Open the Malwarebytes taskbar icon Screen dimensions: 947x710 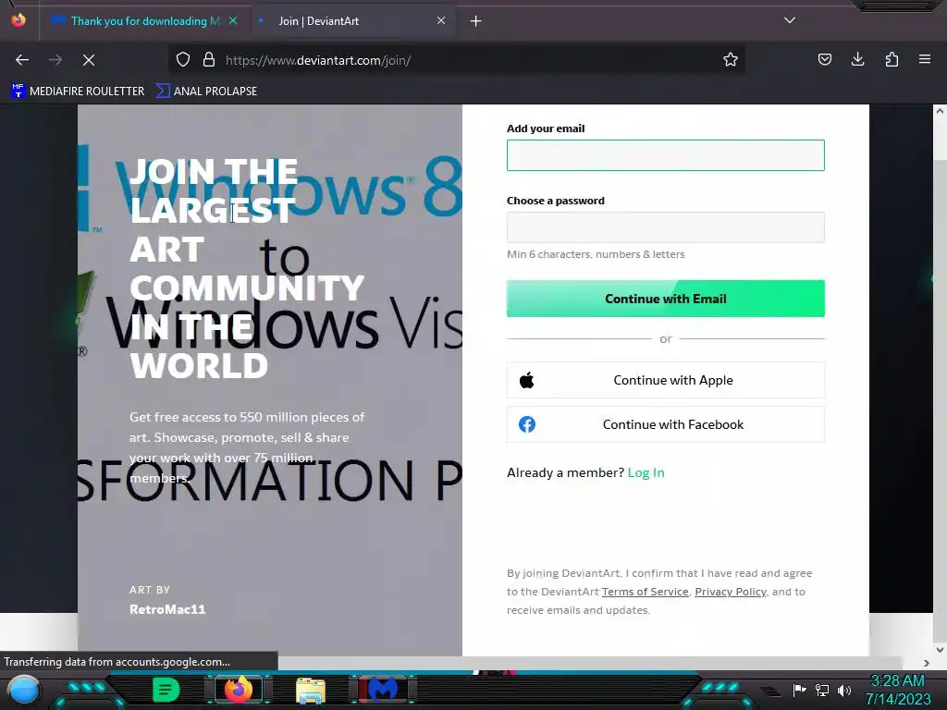tap(383, 690)
